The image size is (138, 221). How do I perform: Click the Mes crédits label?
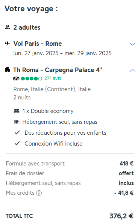20,193
